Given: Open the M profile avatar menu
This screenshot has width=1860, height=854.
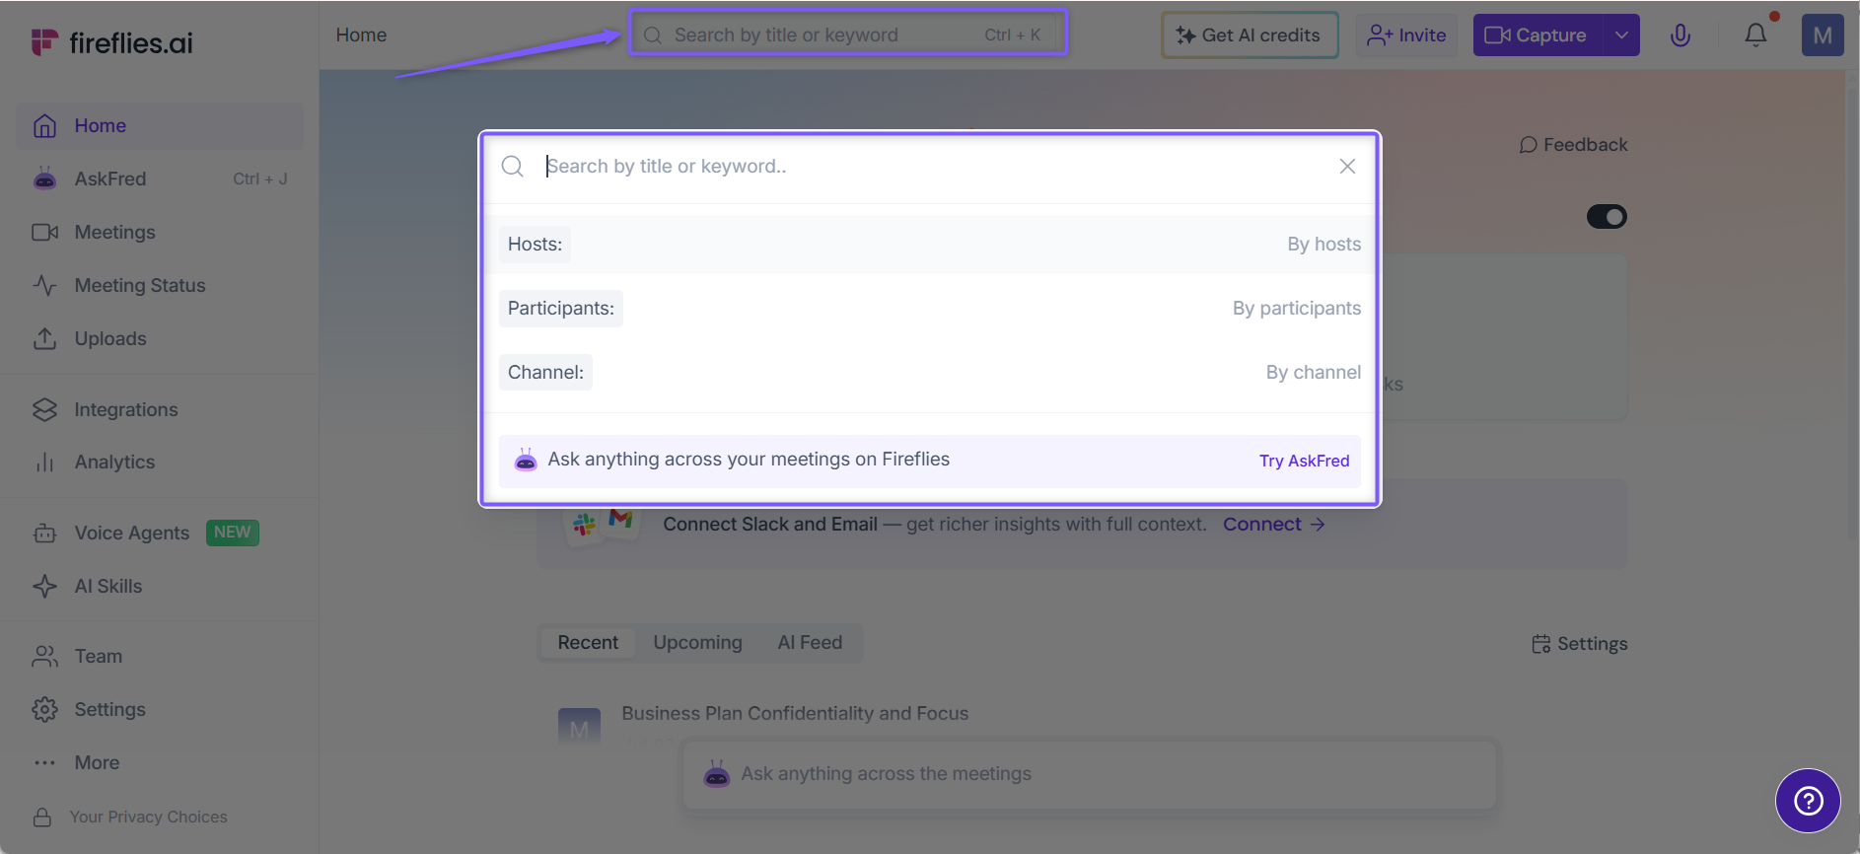Looking at the screenshot, I should click(1823, 36).
